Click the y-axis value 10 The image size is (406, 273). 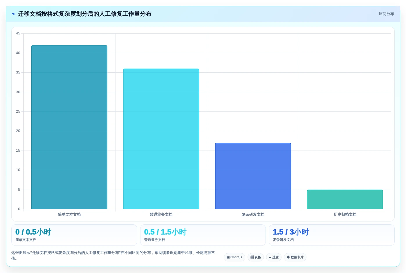18,170
